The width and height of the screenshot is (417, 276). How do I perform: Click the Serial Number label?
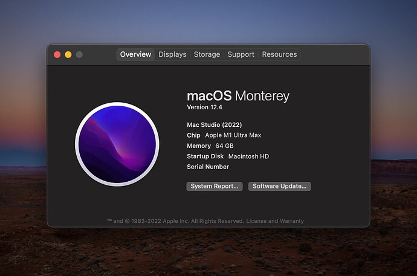208,167
